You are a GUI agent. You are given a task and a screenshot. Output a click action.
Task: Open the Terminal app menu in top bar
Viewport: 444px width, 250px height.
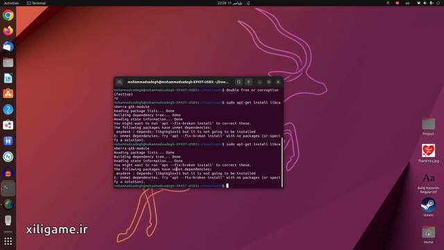coord(36,3)
